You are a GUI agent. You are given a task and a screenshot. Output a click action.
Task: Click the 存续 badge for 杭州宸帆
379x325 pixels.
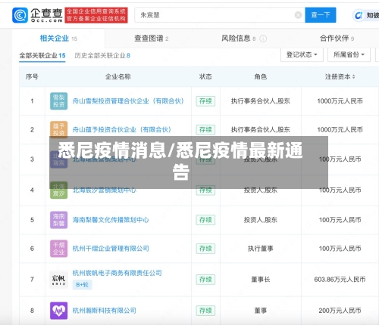[205, 280]
